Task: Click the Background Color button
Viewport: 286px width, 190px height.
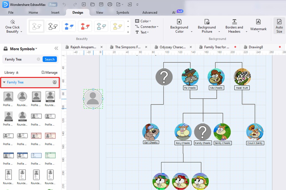Action: coord(179,27)
